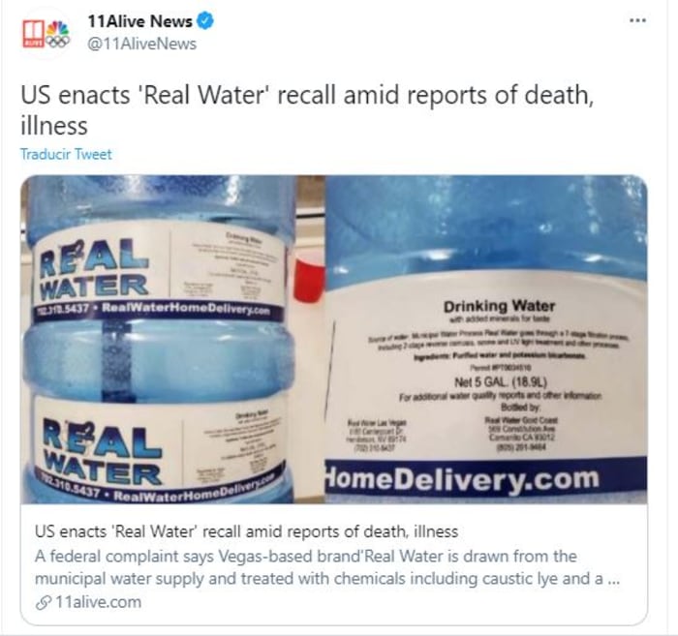Click the lower REAL WATER bottle logo
The height and width of the screenshot is (636, 678).
point(103,452)
